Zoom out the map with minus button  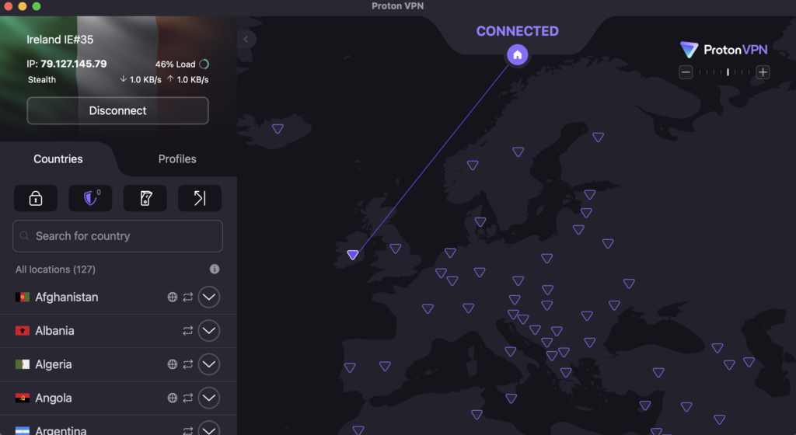coord(686,72)
